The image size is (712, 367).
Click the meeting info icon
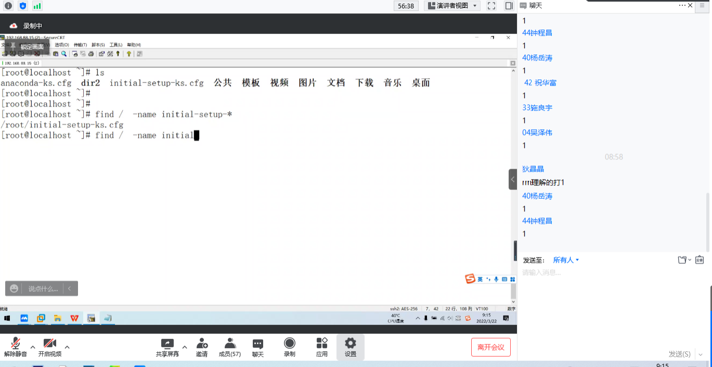tap(8, 6)
